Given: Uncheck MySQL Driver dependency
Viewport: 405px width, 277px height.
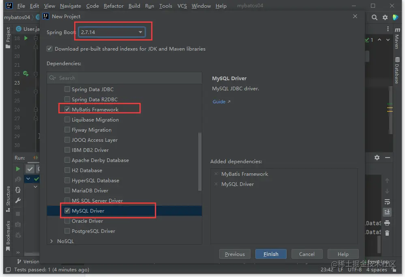Looking at the screenshot, I should (x=67, y=211).
